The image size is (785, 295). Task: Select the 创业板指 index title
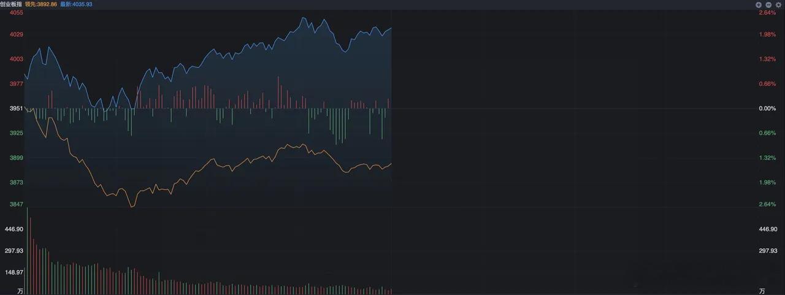coord(10,4)
